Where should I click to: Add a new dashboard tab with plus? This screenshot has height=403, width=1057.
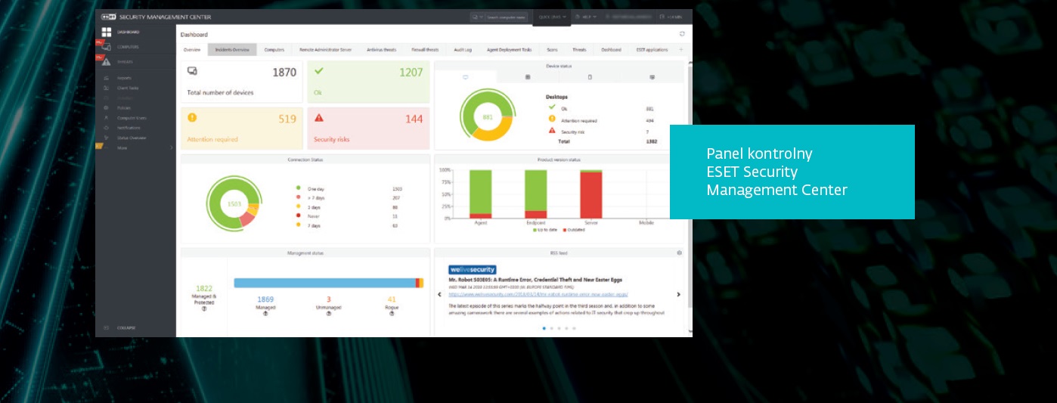pyautogui.click(x=680, y=50)
